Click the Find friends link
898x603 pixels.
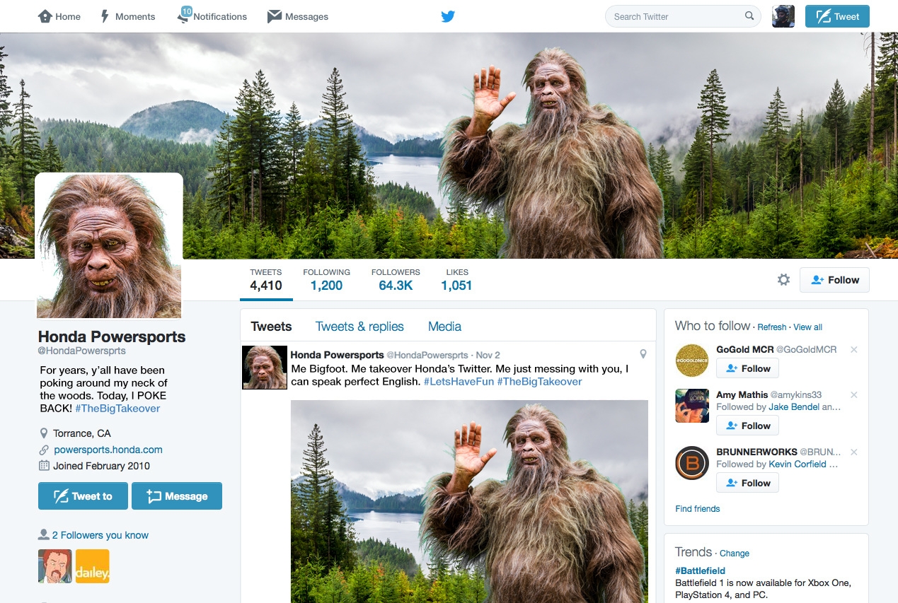pyautogui.click(x=698, y=509)
